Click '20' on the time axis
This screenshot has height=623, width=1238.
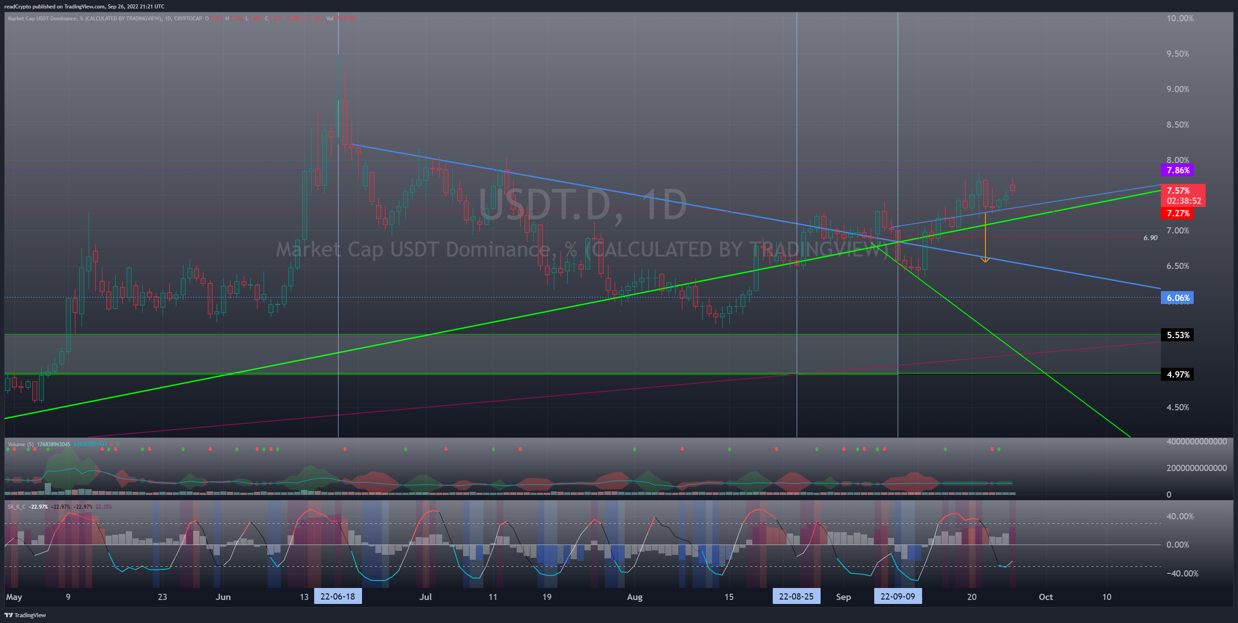pyautogui.click(x=972, y=597)
